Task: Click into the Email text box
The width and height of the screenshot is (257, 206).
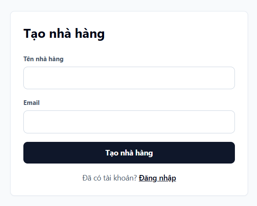Action: (129, 122)
